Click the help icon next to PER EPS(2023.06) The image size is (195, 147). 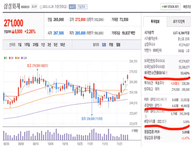(166, 99)
